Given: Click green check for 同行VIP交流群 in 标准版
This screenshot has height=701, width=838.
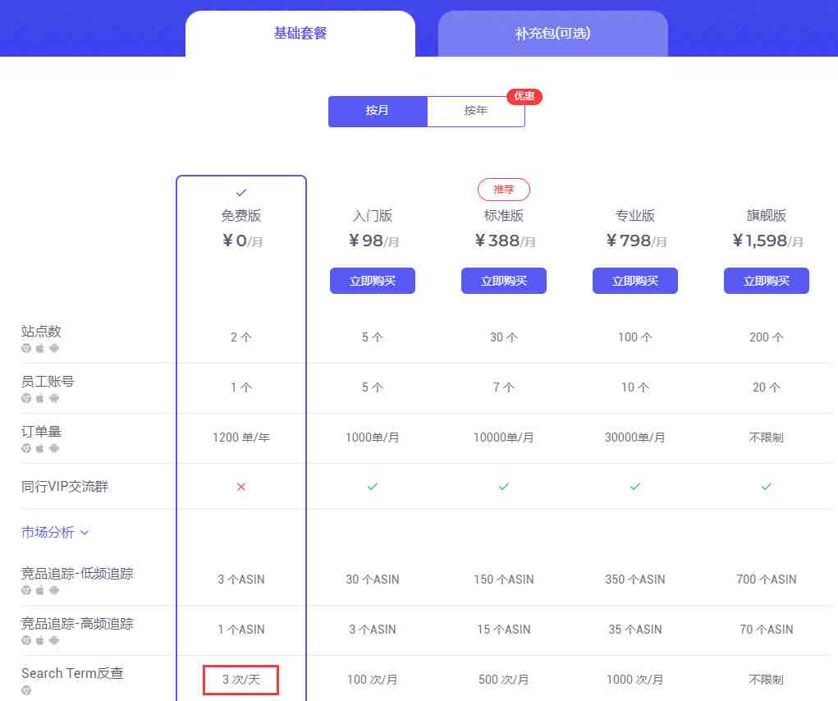Looking at the screenshot, I should tap(503, 486).
